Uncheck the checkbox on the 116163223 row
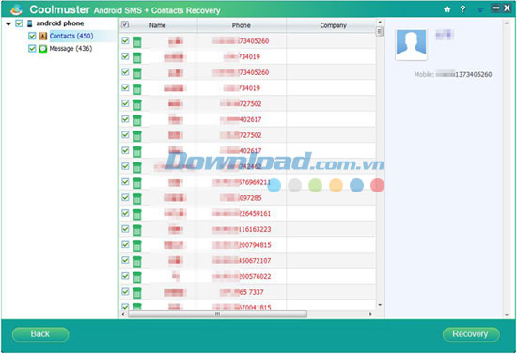The image size is (517, 354). click(x=125, y=228)
